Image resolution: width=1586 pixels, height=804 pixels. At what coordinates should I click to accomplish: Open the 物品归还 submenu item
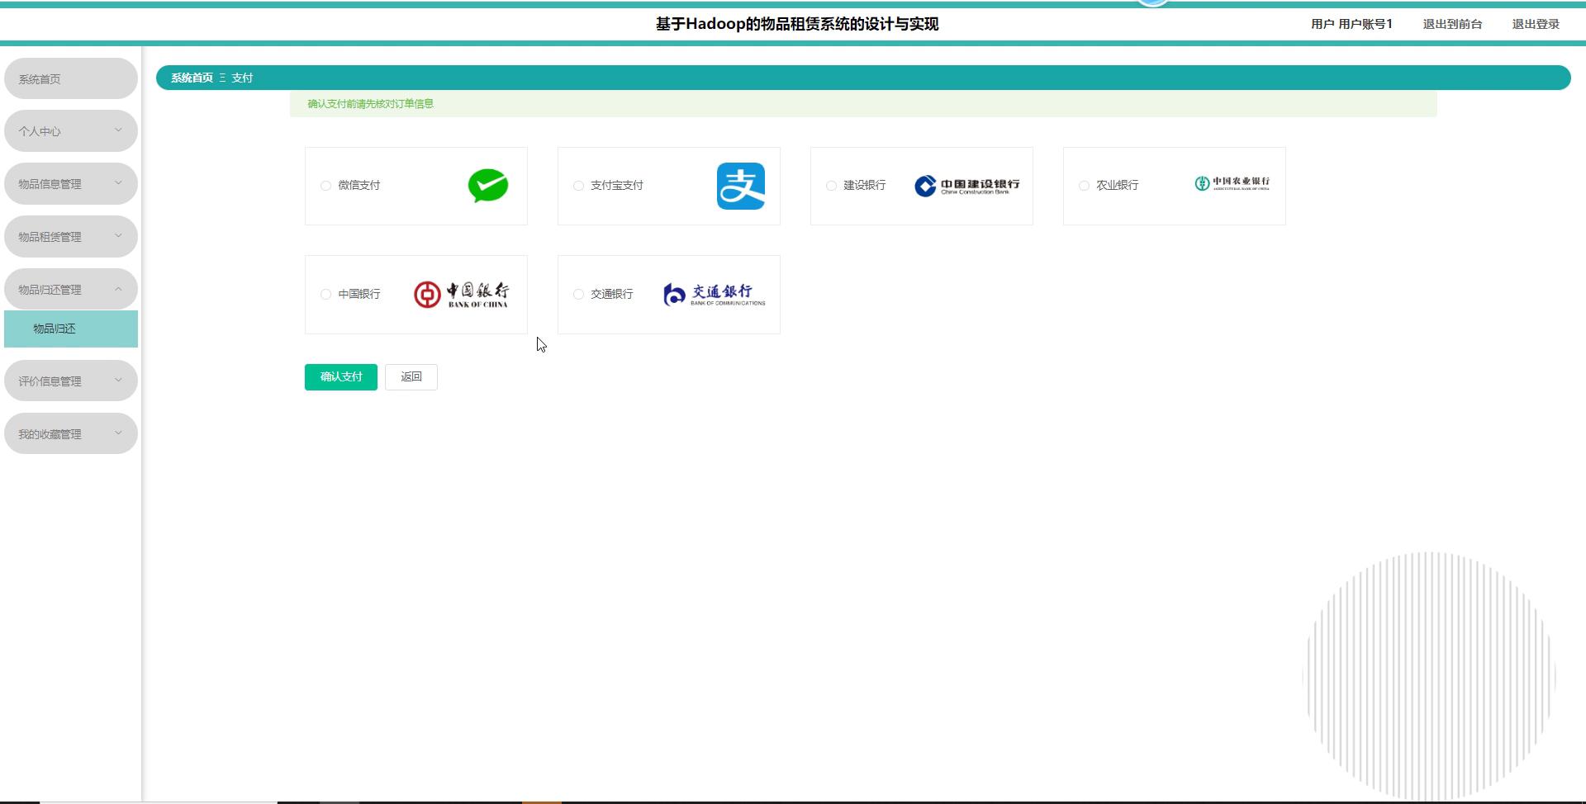coord(71,329)
